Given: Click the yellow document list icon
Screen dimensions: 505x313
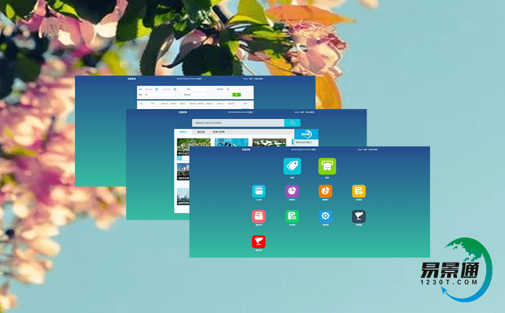Looking at the screenshot, I should pos(359,191).
